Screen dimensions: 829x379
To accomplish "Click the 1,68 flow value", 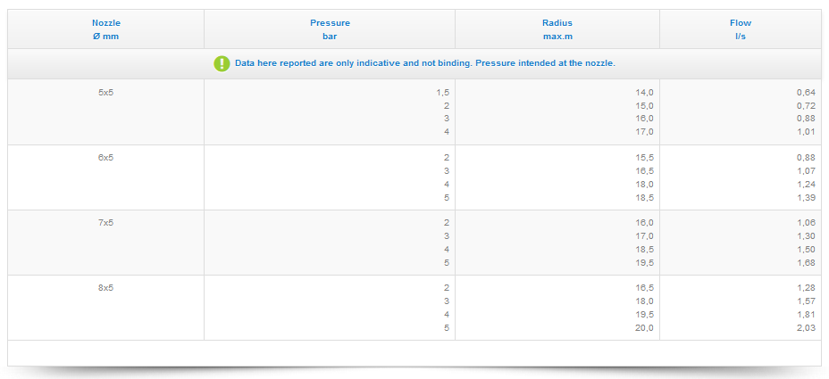I will (x=806, y=262).
